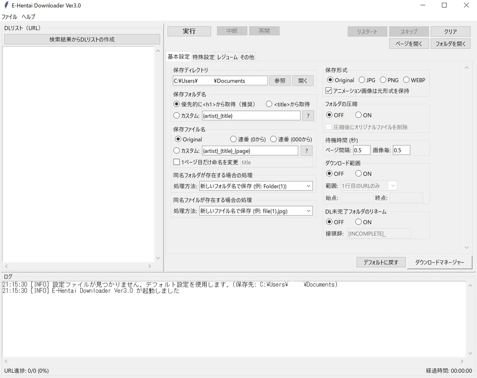This screenshot has height=378, width=477.
Task: Click the フォルダを開く button
Action: 450,44
